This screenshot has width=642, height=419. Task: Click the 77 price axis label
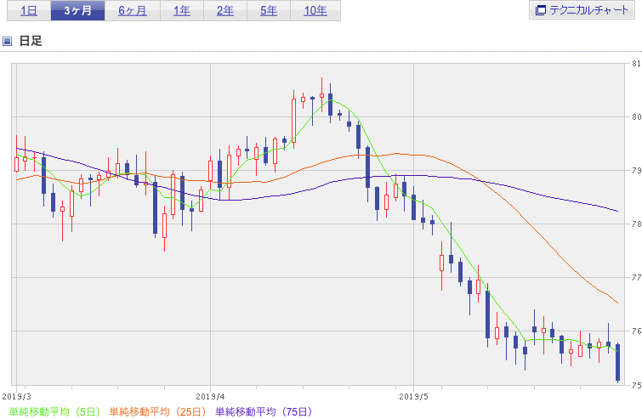[x=636, y=277]
